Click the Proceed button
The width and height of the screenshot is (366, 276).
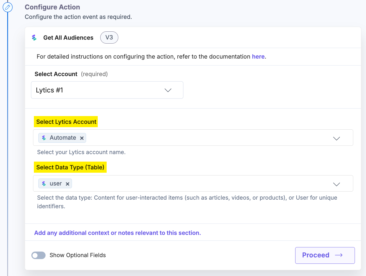pos(325,255)
